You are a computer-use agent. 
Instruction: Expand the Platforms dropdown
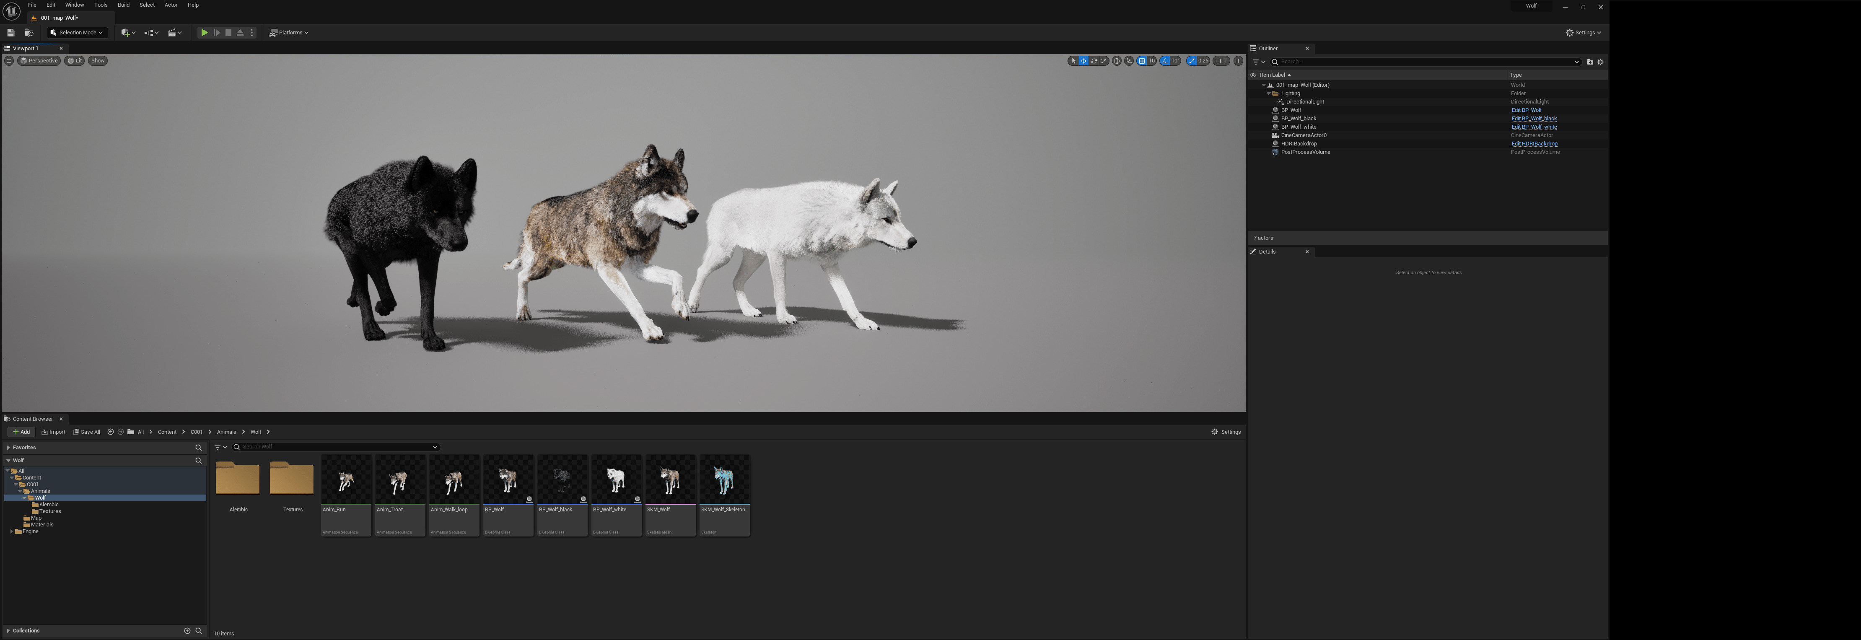point(289,33)
